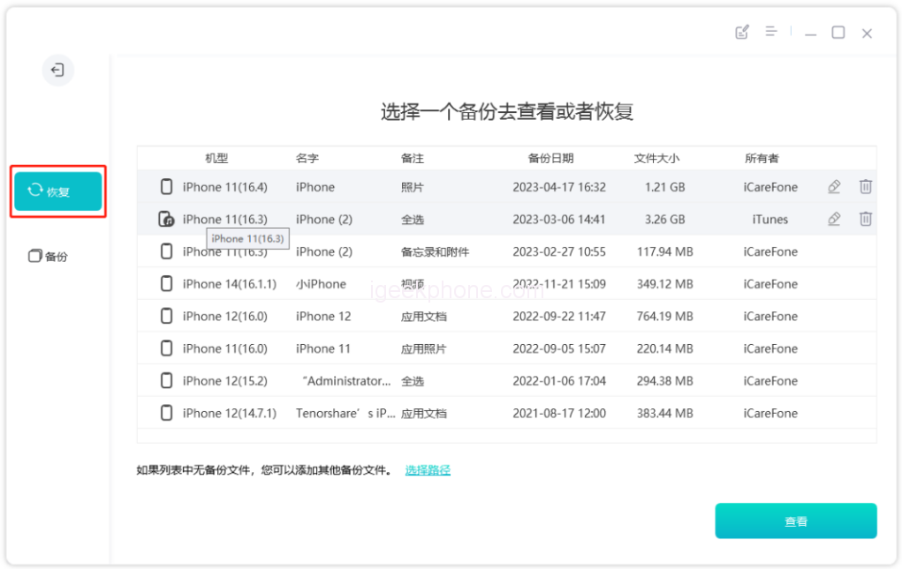The width and height of the screenshot is (902, 569).
Task: Open the menu list icon in title bar
Action: tap(771, 32)
